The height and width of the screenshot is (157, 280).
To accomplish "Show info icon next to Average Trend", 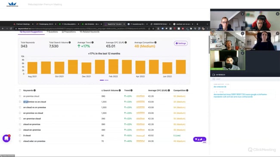I will click(x=93, y=42).
